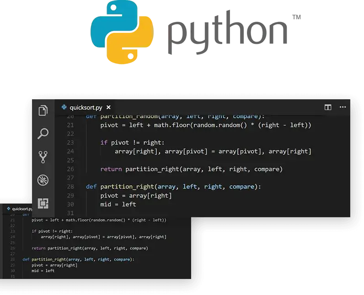
Task: Close the quicksort.py tab in the large window
Action: pyautogui.click(x=108, y=107)
